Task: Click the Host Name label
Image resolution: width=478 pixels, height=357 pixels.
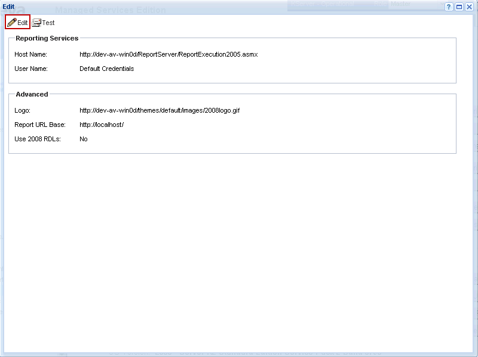Action: point(30,54)
